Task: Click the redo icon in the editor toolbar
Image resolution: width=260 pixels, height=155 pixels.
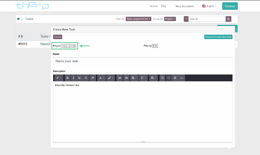Action: (169, 78)
